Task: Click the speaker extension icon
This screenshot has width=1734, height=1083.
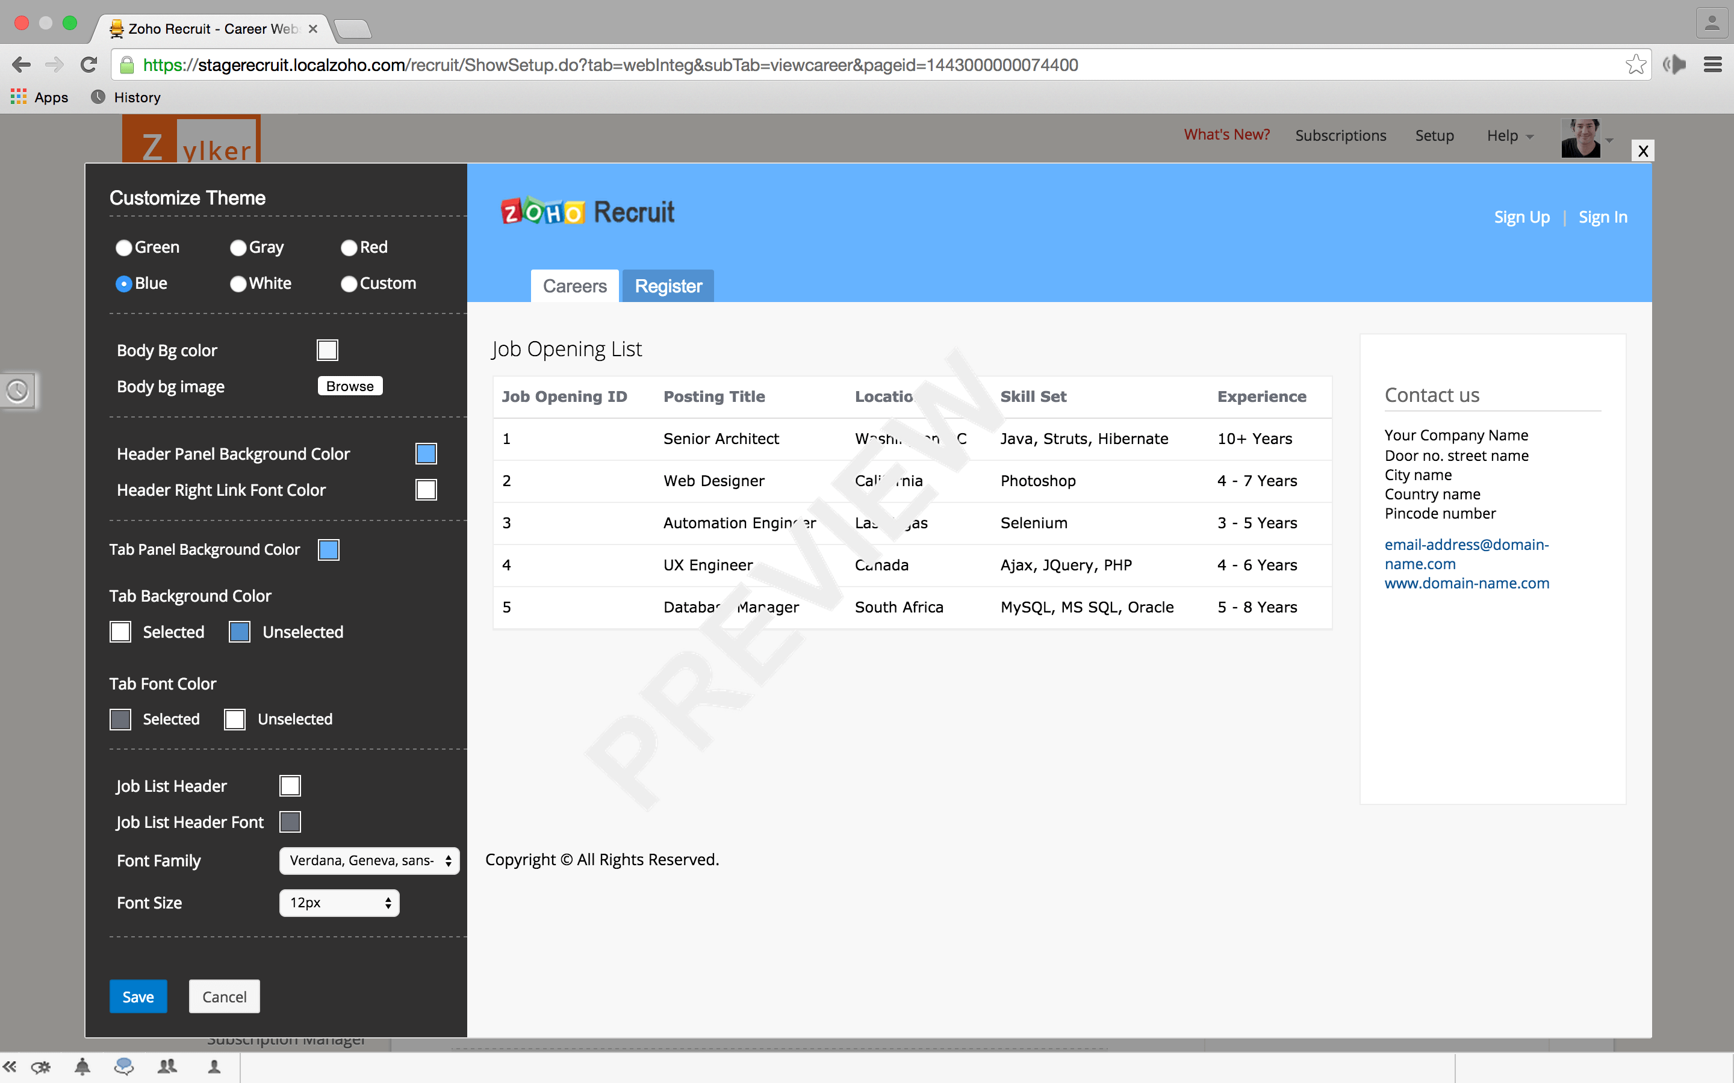Action: (x=1674, y=64)
